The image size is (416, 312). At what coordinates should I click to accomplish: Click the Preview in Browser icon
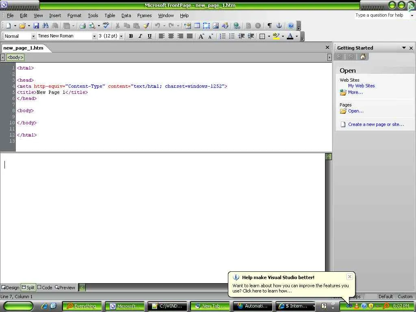92,26
